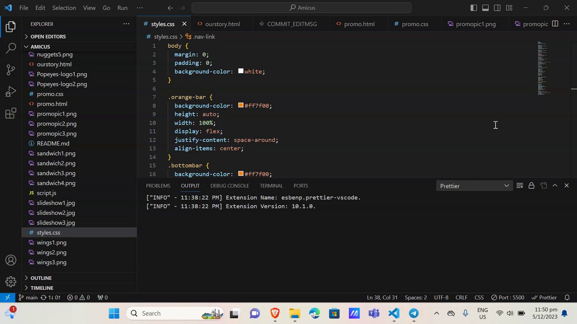Viewport: 577px width, 324px height.
Task: Toggle the Panel layout button in title bar
Action: coord(485,8)
